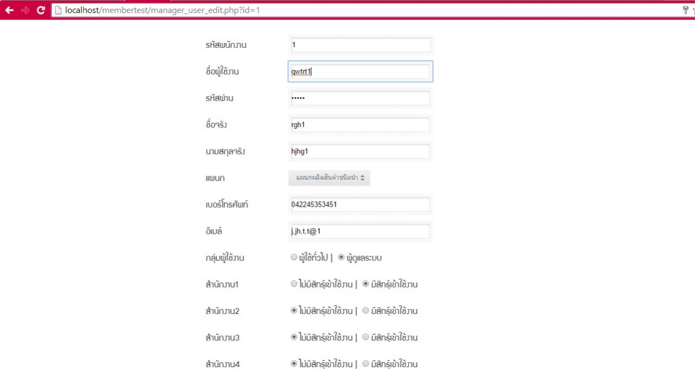The width and height of the screenshot is (695, 371).
Task: Reload the page with refresh icon
Action: coord(41,10)
